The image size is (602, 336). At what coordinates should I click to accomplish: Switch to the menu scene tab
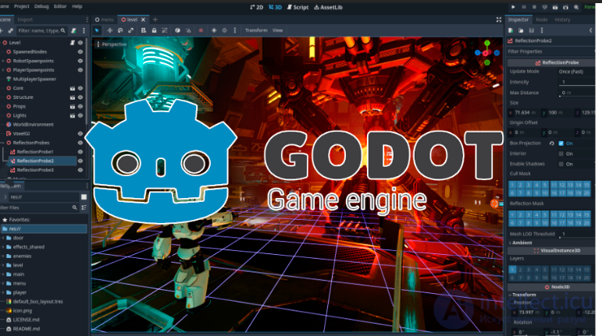pyautogui.click(x=105, y=19)
